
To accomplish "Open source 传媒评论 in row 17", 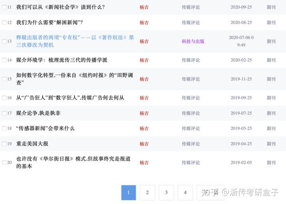I will tap(191, 113).
